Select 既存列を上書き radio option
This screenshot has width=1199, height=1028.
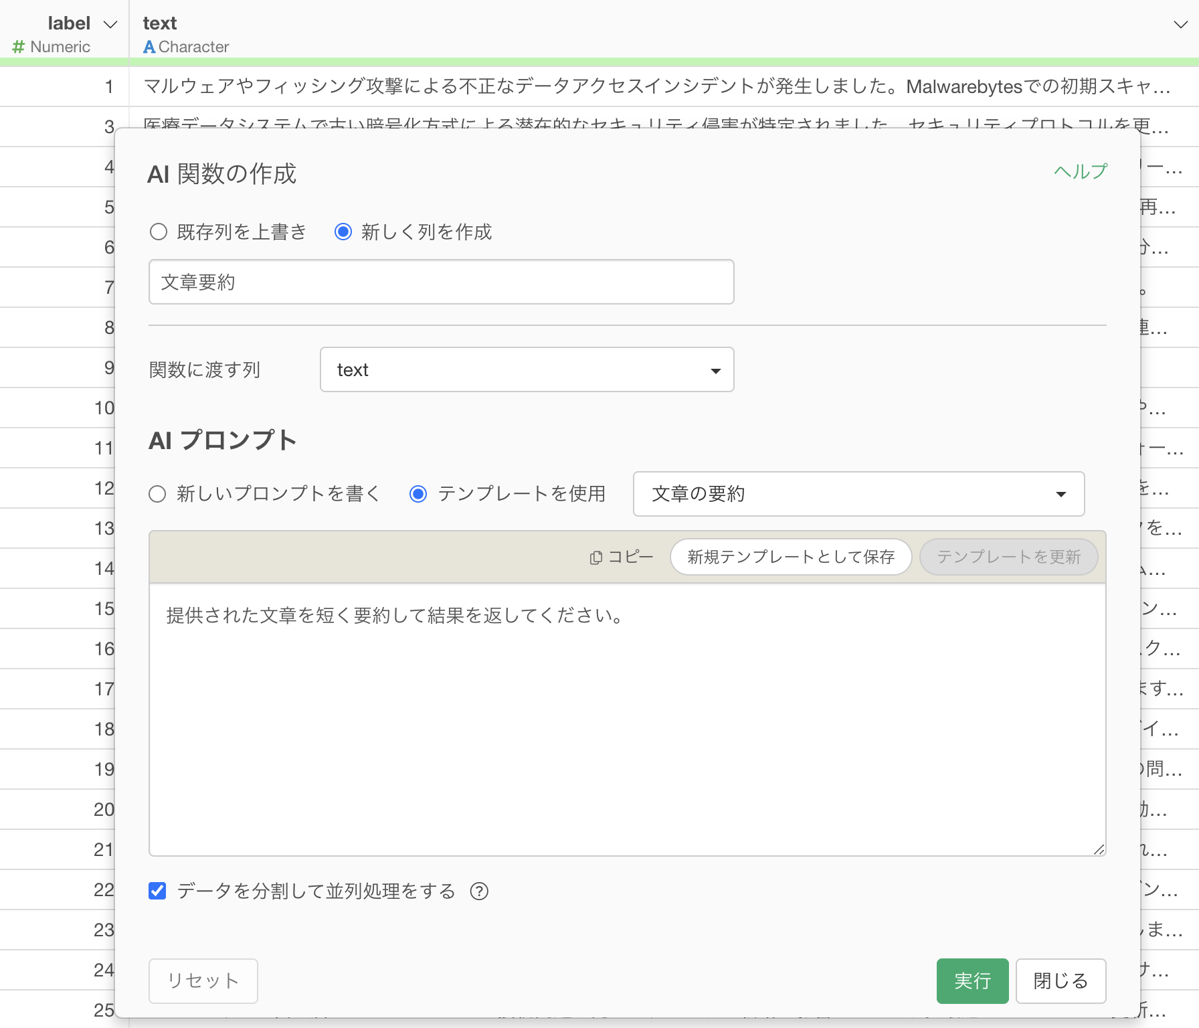pos(159,232)
